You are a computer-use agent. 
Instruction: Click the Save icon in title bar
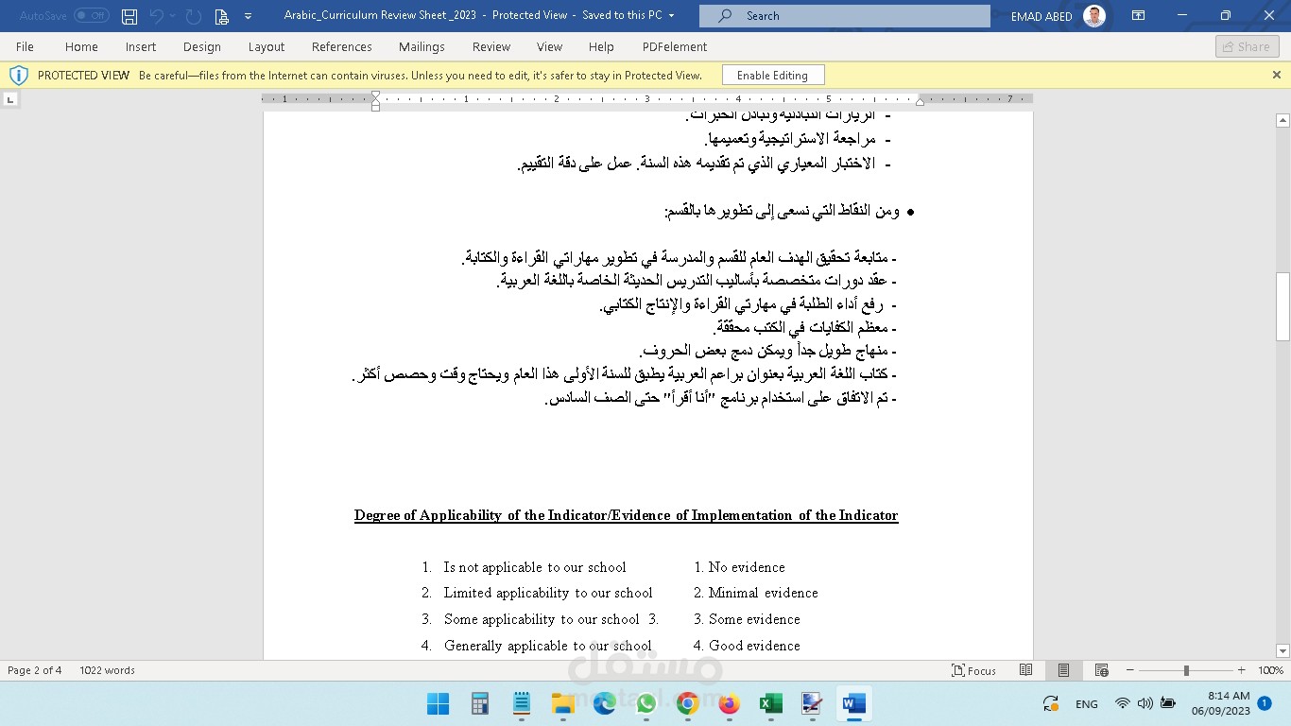point(129,16)
